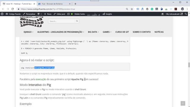Viewport: 190px width, 107px height.
Task: Click the heading Modo Interativo do Pig
Action: tap(35, 85)
